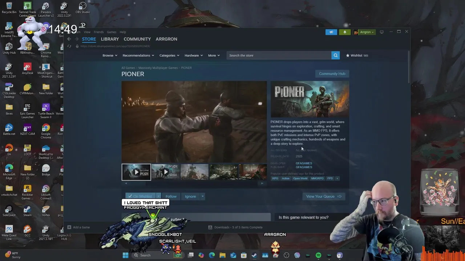Click the Windows Start button

(x=125, y=255)
